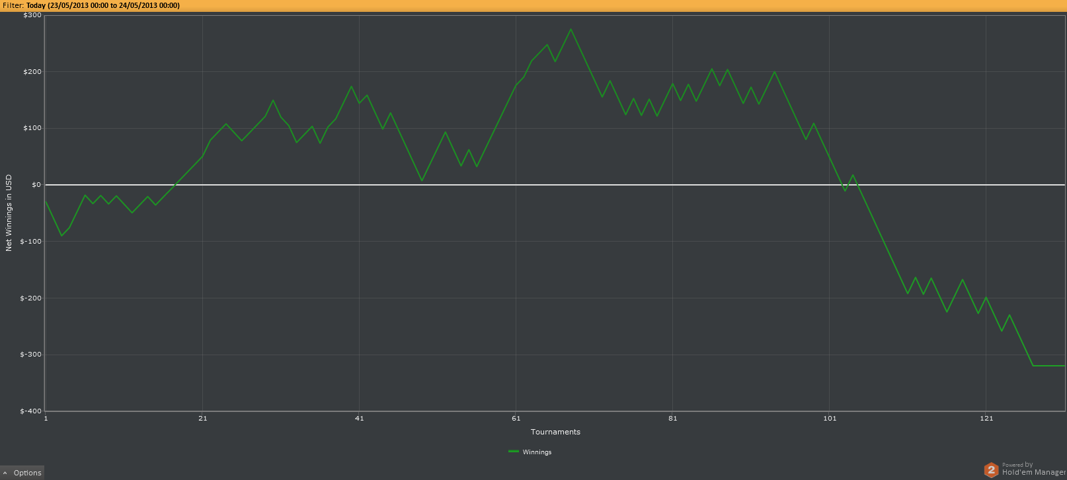Click tournament 121 x-axis tick label
The height and width of the screenshot is (480, 1067).
tap(986, 418)
